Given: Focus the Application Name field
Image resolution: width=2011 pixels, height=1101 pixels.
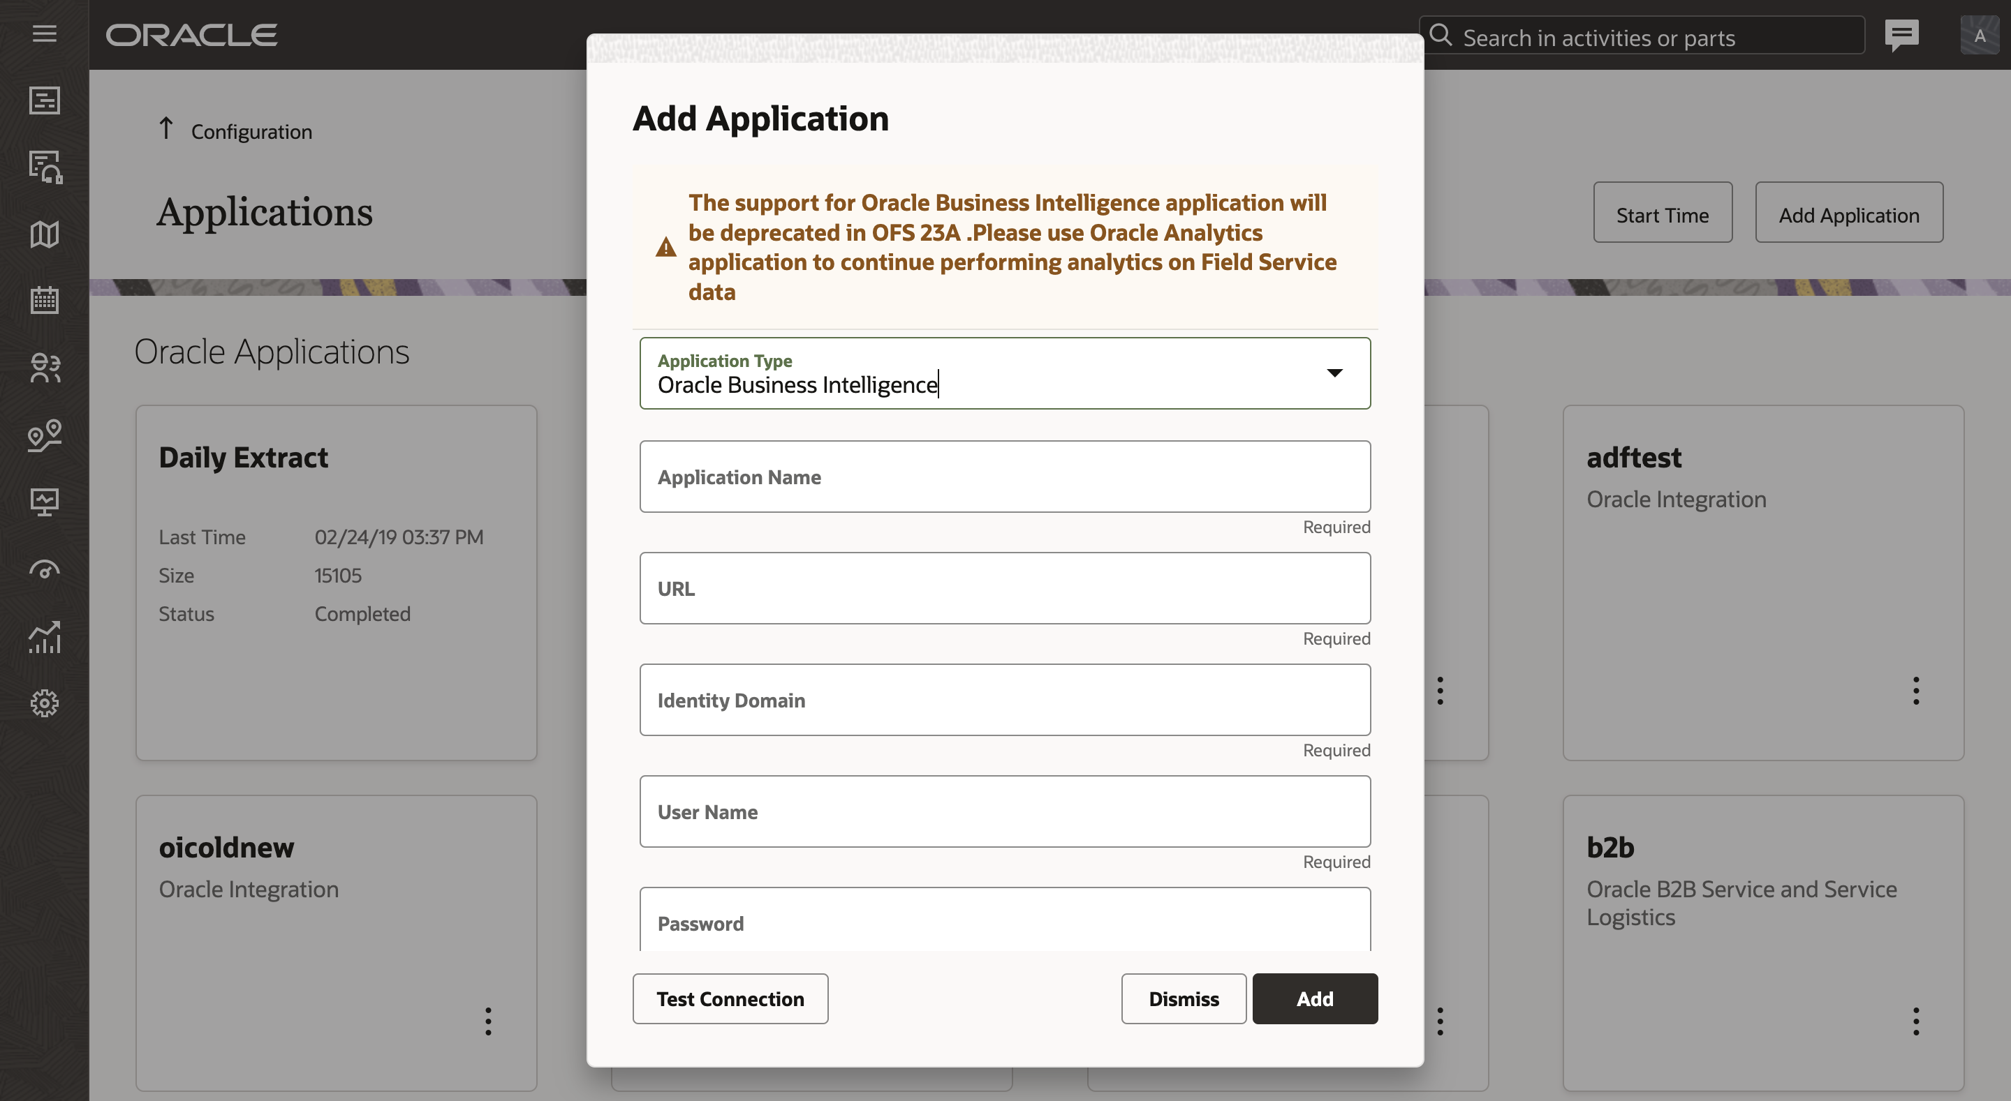Looking at the screenshot, I should 1005,476.
